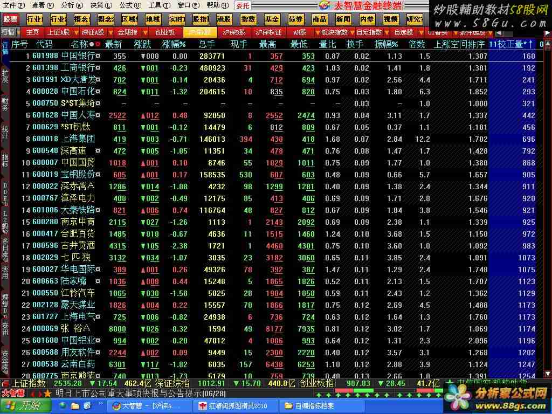
Task: Open the 地域 toolbar button
Action: click(x=153, y=19)
